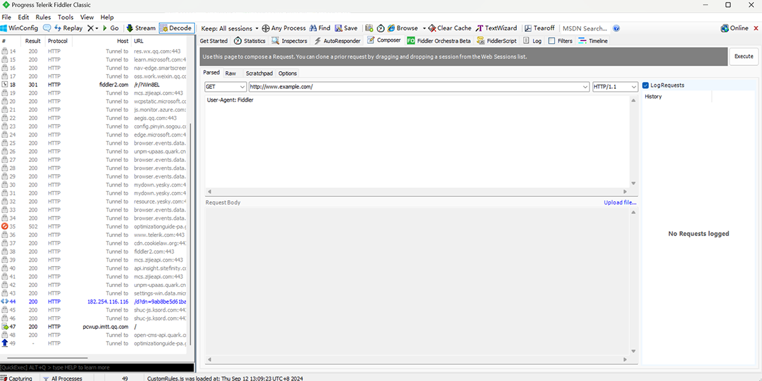
Task: Replay the selected sessions
Action: pyautogui.click(x=68, y=28)
